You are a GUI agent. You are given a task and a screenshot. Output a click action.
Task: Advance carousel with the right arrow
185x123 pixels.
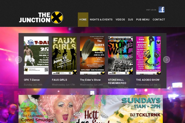coord(166,60)
